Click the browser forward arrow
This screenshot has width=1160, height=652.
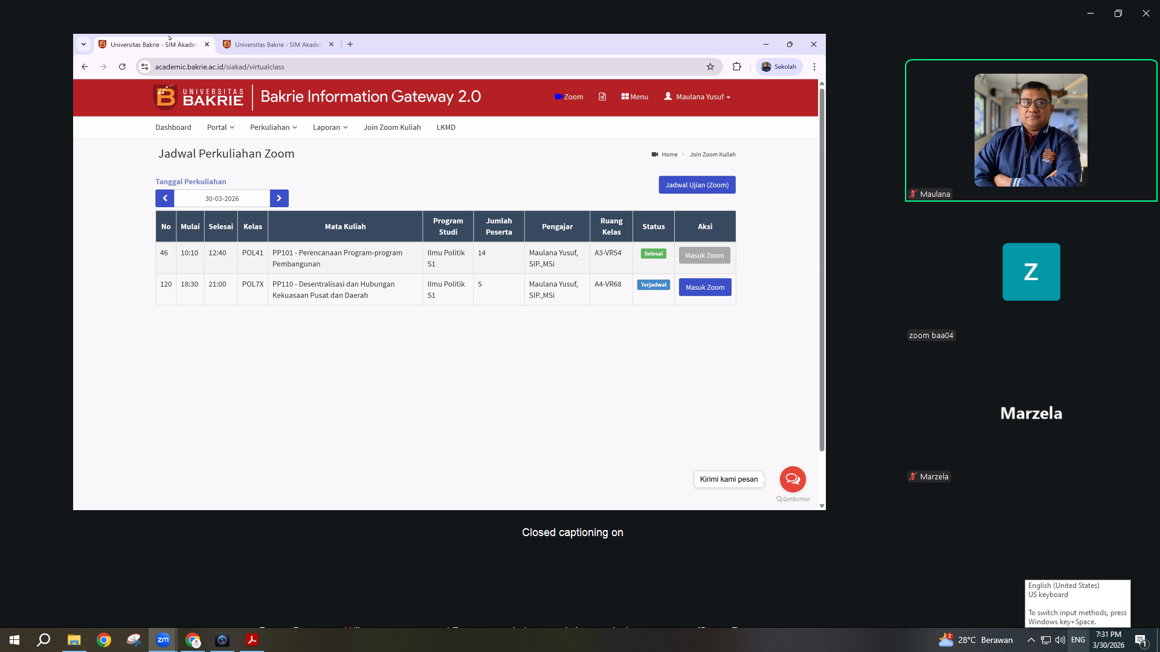(x=103, y=67)
